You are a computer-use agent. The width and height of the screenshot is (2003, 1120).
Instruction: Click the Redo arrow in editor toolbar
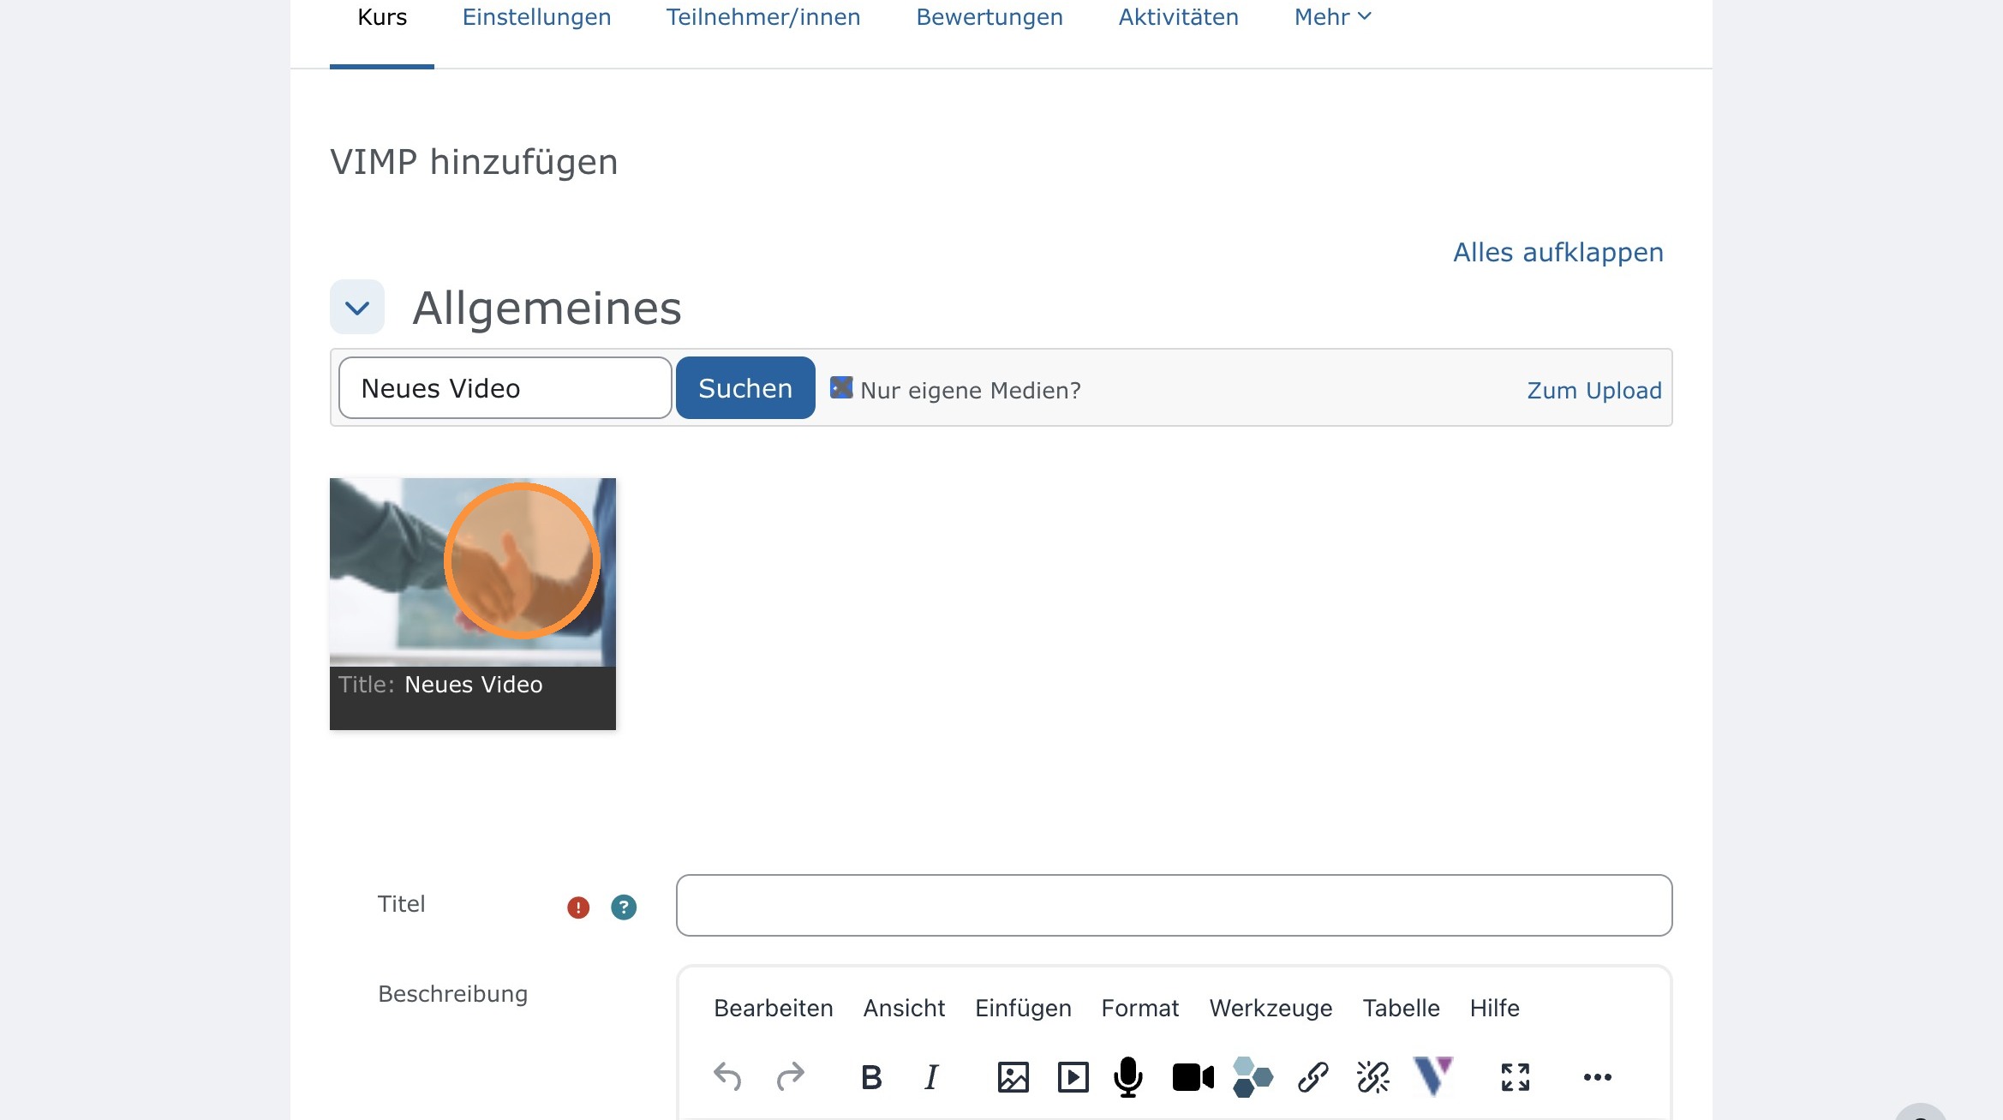790,1076
